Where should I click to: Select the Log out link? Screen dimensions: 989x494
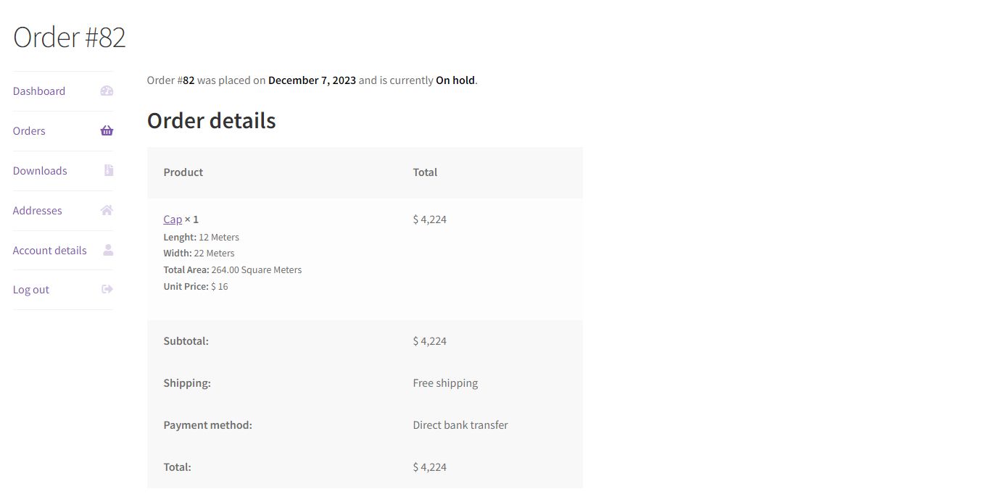[31, 290]
